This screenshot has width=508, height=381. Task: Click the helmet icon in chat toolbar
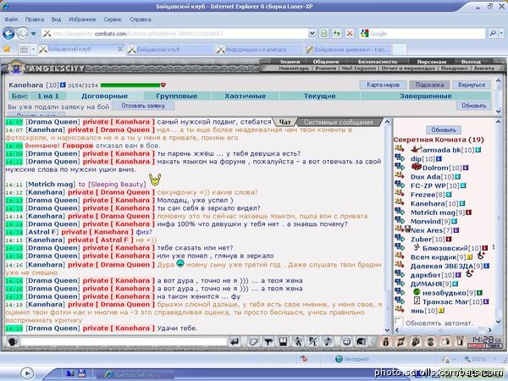[x=362, y=342]
